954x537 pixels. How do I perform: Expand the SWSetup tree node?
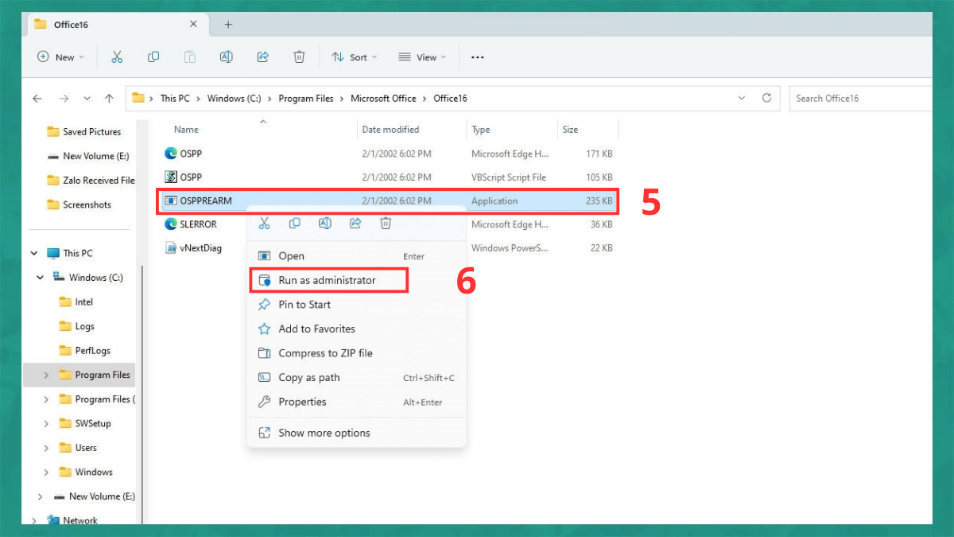(46, 423)
